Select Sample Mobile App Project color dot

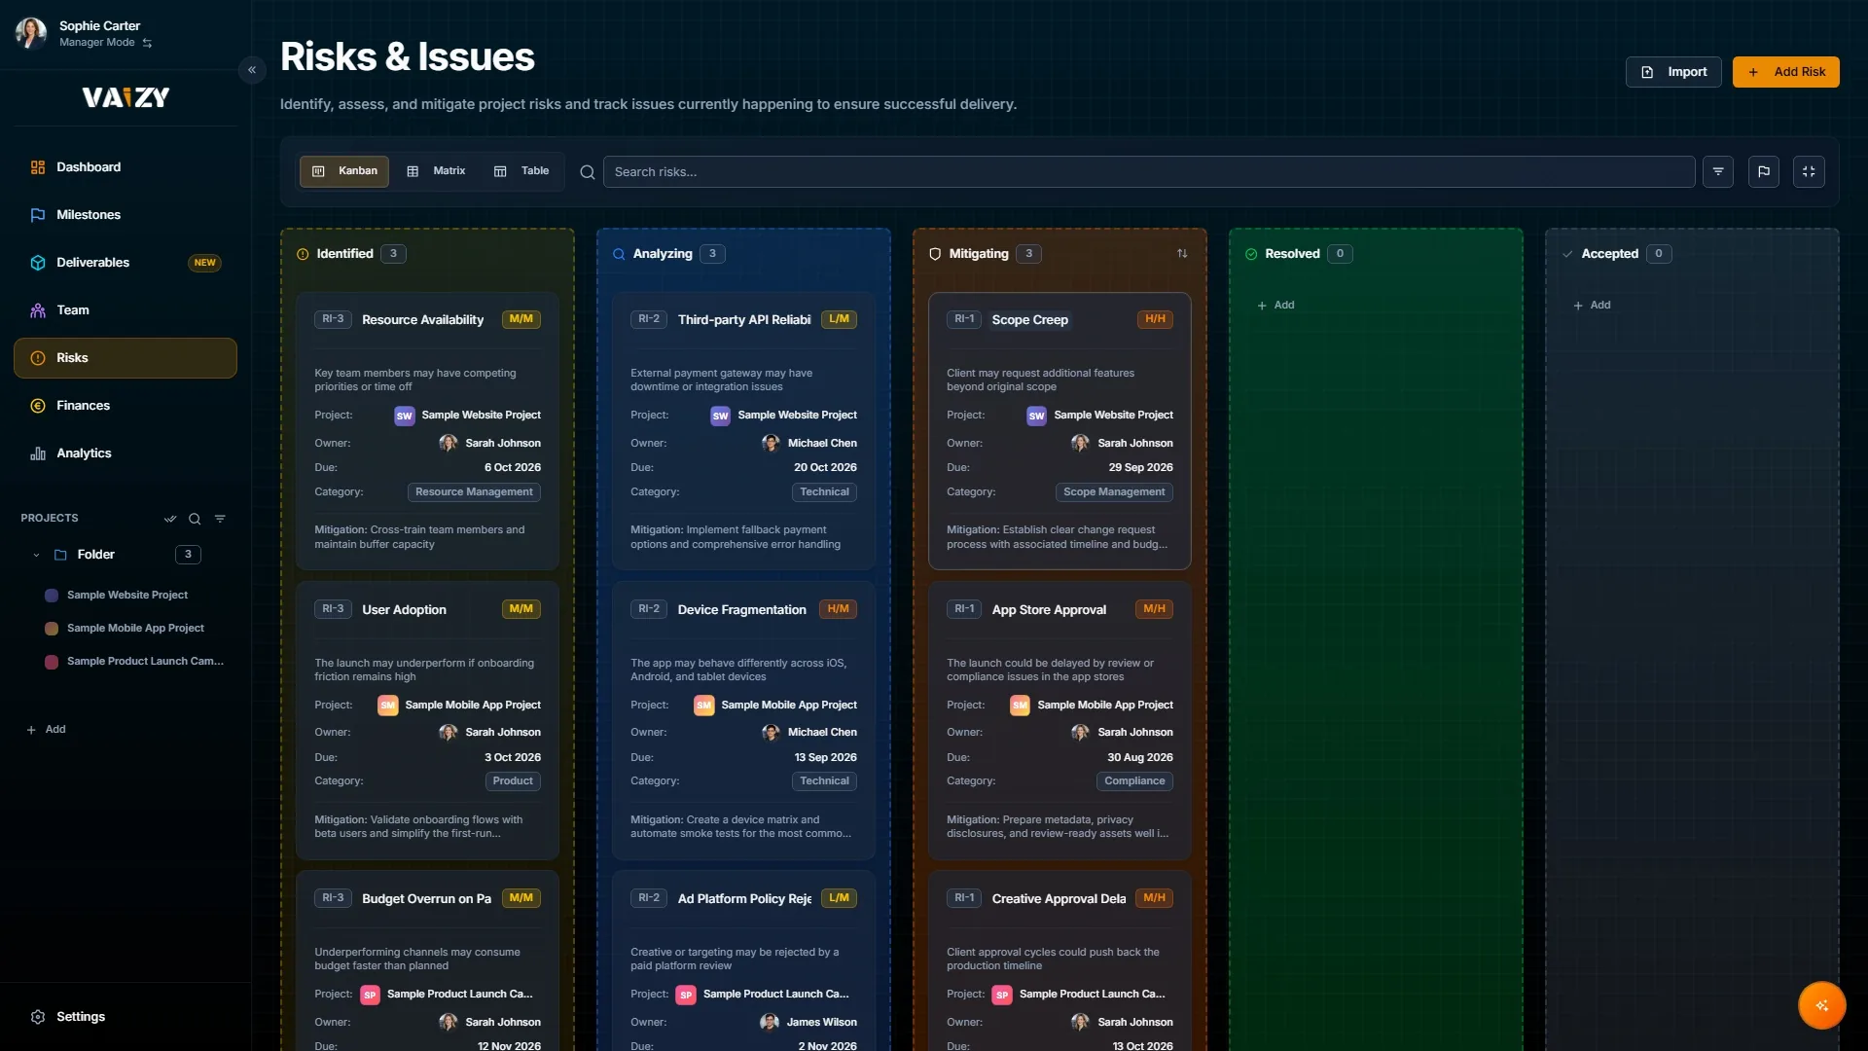52,629
